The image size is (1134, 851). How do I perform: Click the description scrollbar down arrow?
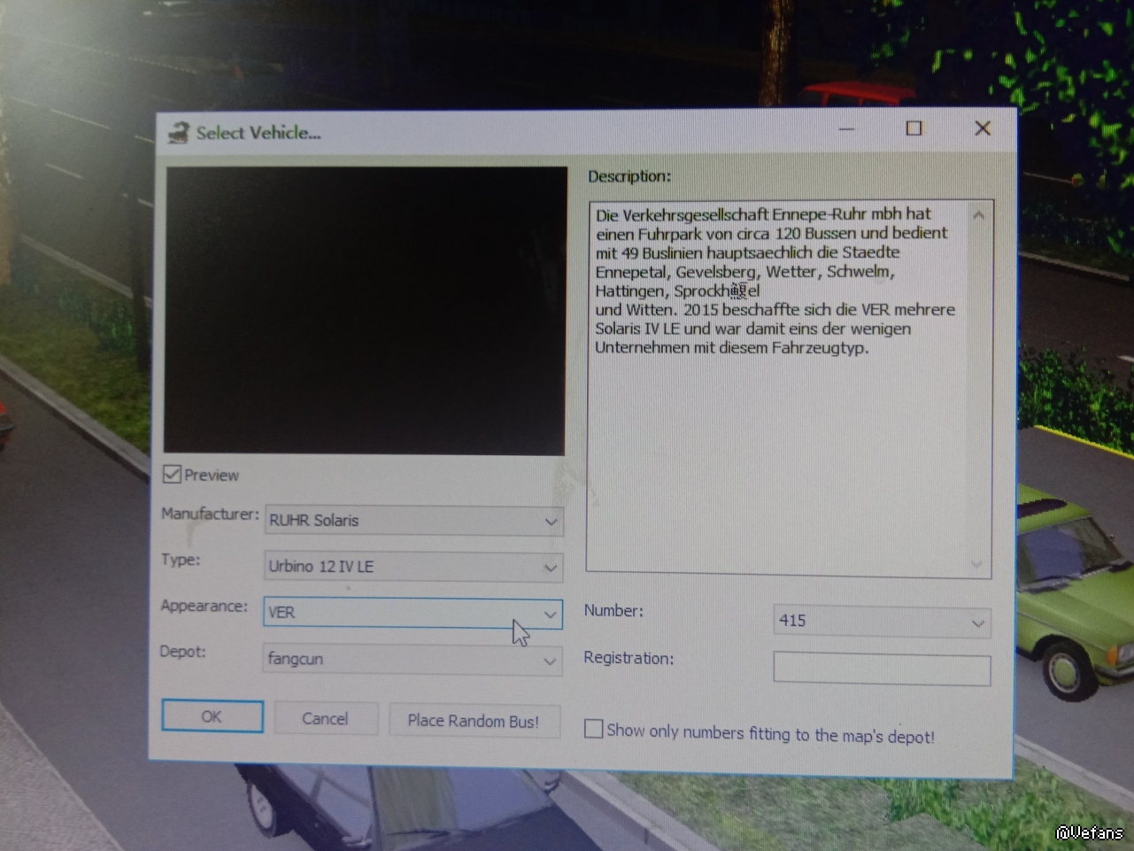(x=976, y=564)
